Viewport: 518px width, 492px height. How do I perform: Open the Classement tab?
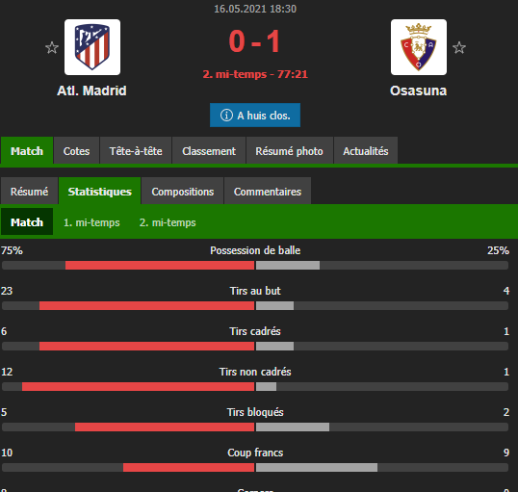coord(209,151)
